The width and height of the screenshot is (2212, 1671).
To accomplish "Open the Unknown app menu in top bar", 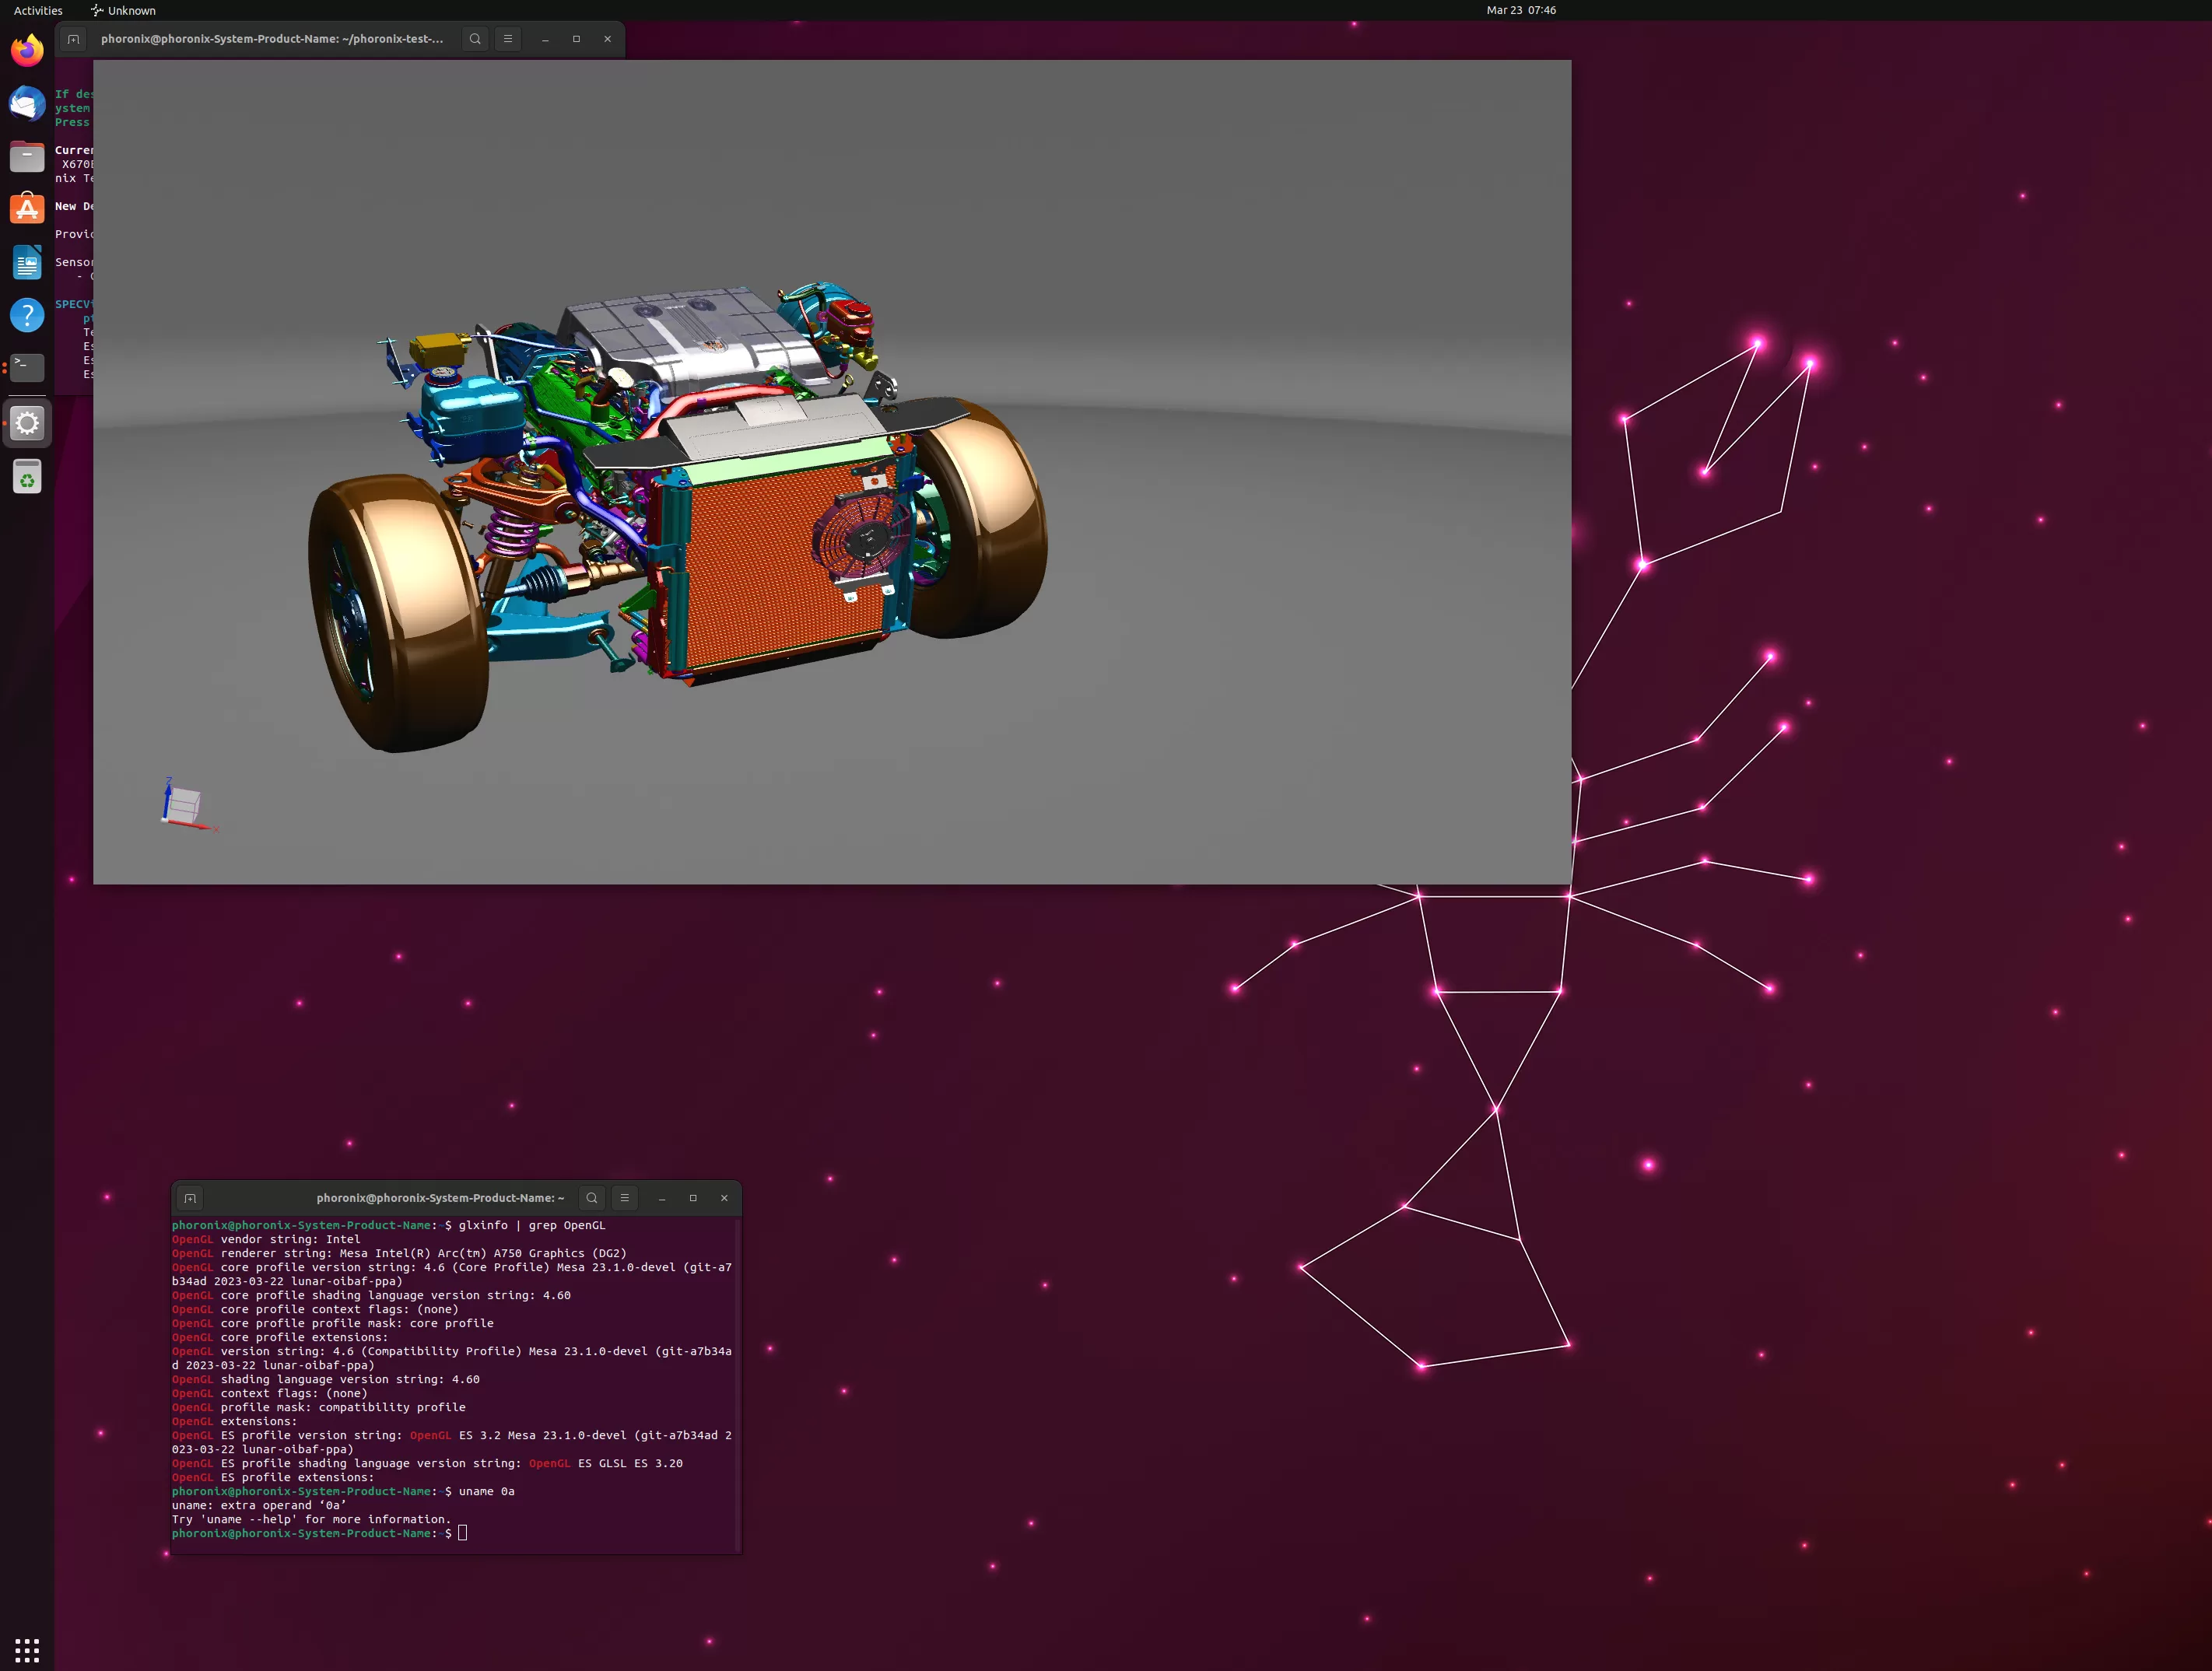I will 123,10.
